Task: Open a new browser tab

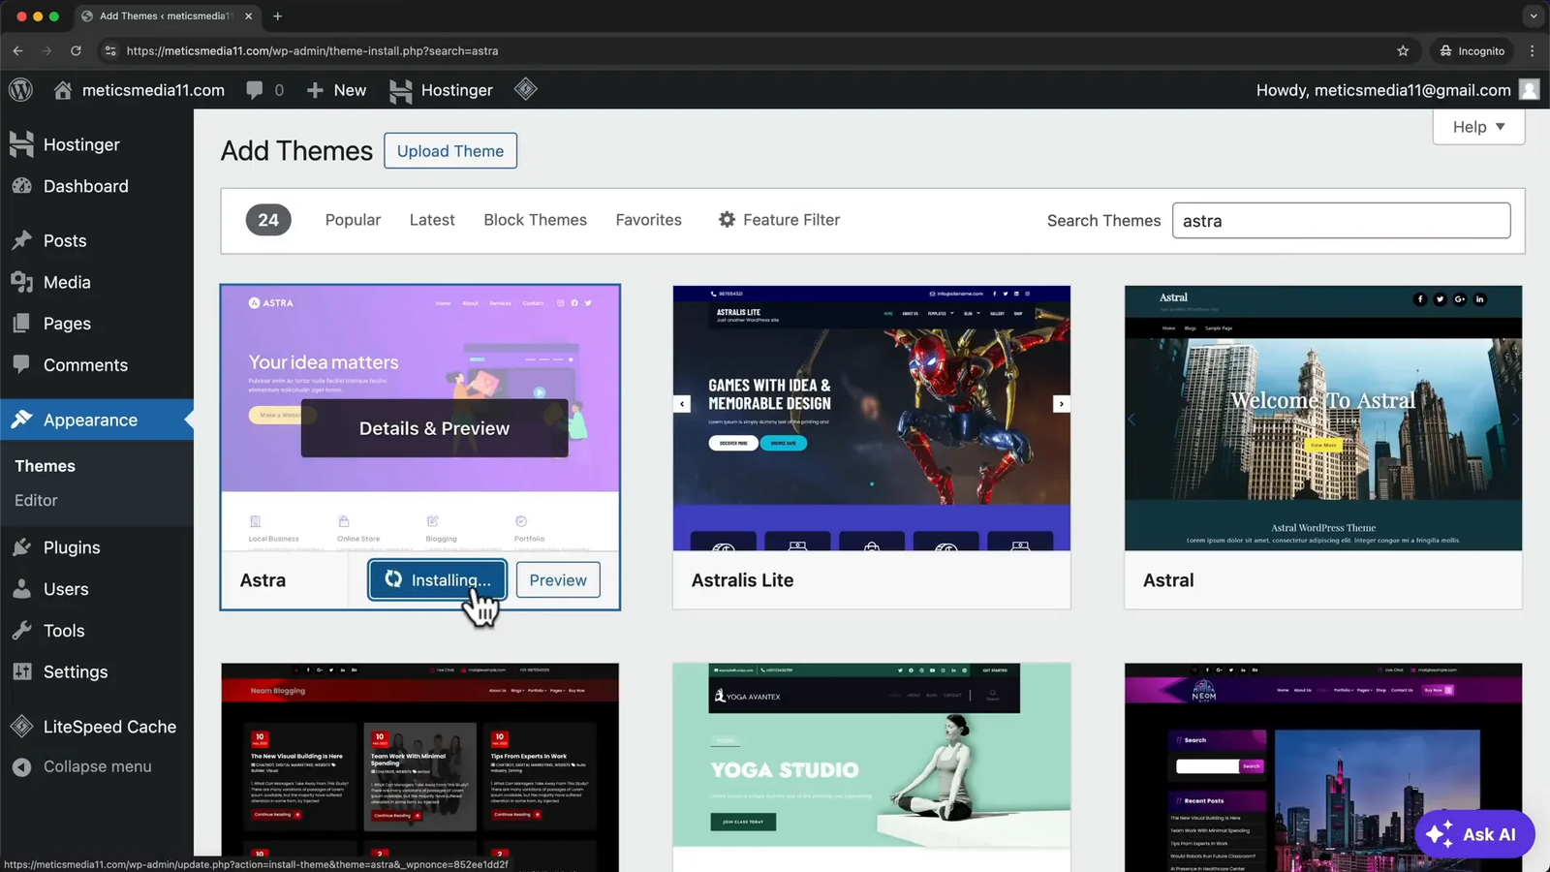Action: [x=277, y=16]
